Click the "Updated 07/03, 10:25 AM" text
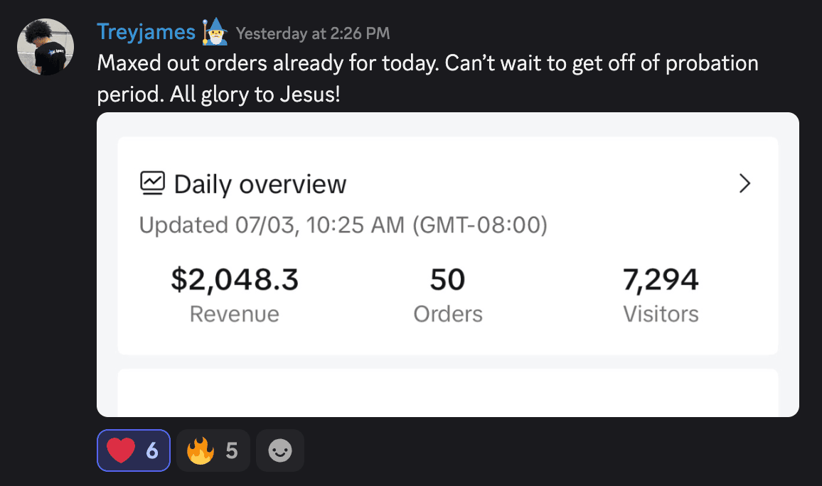Image resolution: width=822 pixels, height=486 pixels. (x=343, y=225)
